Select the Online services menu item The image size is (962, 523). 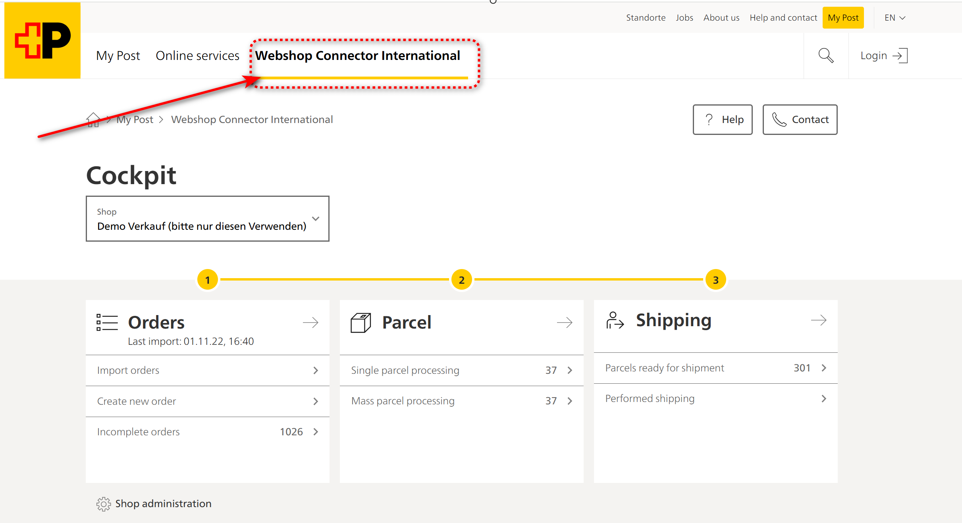pos(197,56)
